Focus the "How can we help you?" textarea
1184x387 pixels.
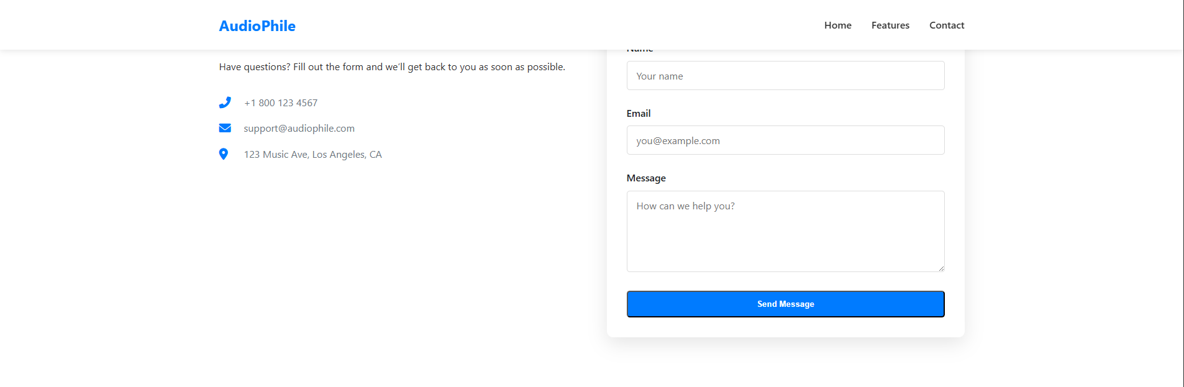coord(785,231)
